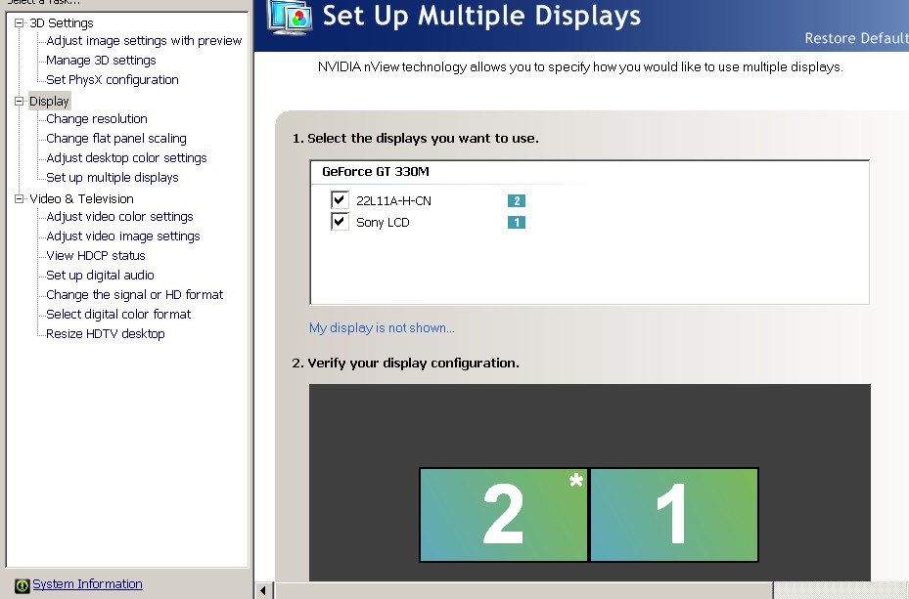
Task: Click the GeForce GT 330M heading
Action: [x=376, y=172]
